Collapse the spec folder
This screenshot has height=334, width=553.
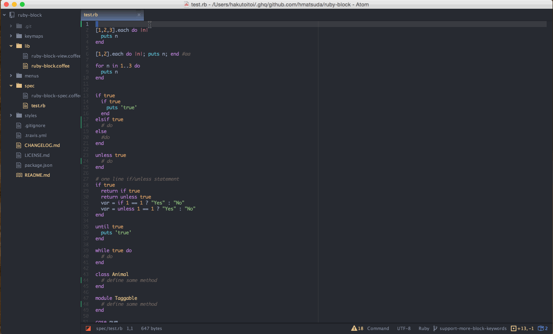click(x=11, y=85)
